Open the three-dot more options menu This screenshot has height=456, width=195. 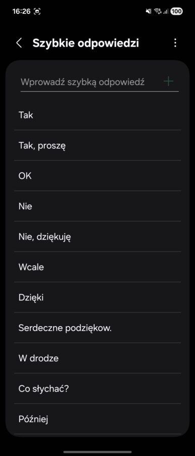[x=175, y=43]
